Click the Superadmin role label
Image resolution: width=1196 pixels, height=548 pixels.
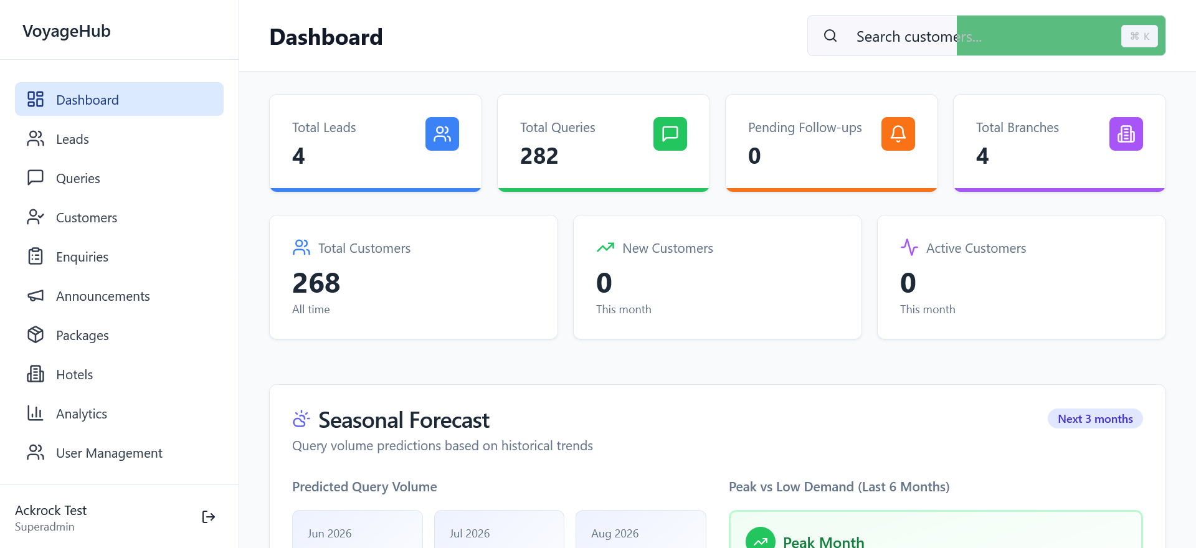45,527
